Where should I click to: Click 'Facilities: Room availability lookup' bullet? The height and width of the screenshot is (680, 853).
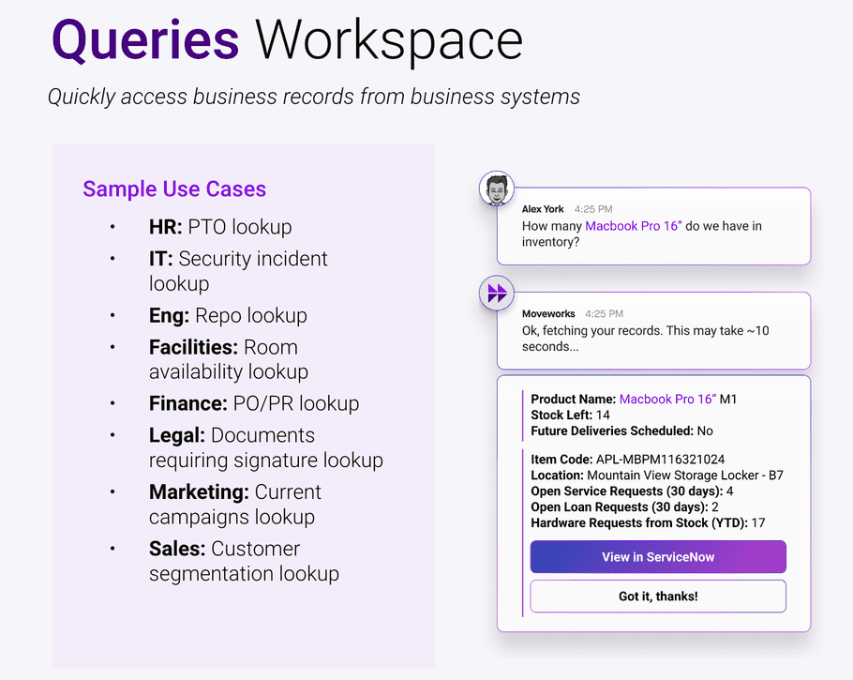coord(229,359)
